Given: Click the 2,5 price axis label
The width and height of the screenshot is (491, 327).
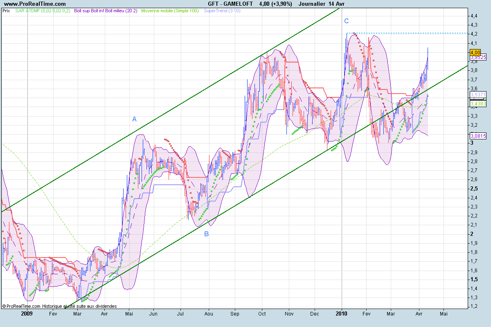Looking at the screenshot, I should pos(473,189).
